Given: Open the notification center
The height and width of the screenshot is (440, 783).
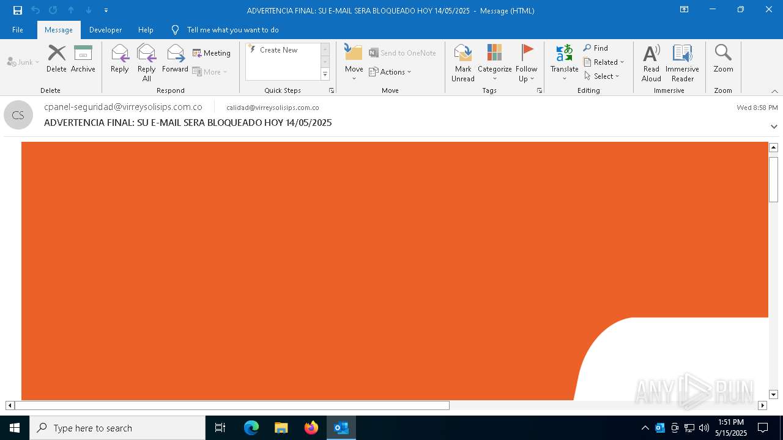Looking at the screenshot, I should (763, 428).
